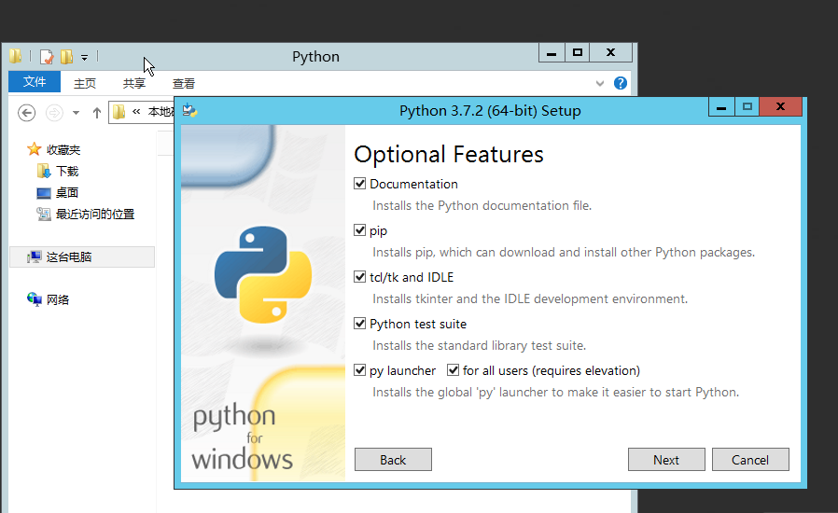Open recent locations dropdown arrow
This screenshot has width=838, height=513.
76,113
